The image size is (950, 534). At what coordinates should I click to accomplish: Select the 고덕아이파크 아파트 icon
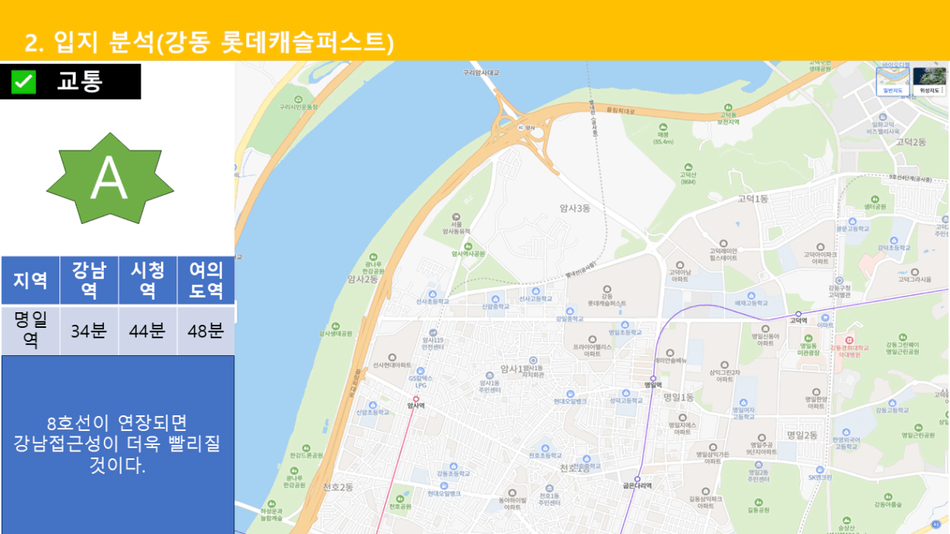(x=820, y=246)
